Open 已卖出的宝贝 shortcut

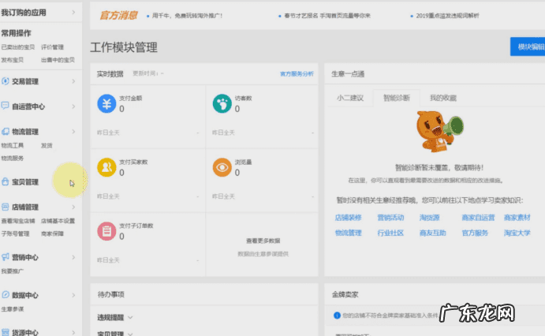pyautogui.click(x=17, y=47)
